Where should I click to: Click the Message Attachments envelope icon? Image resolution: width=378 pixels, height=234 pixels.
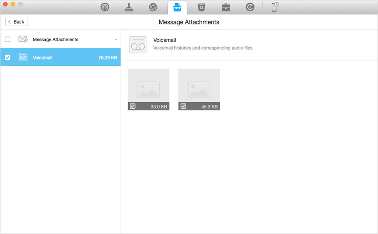point(23,39)
